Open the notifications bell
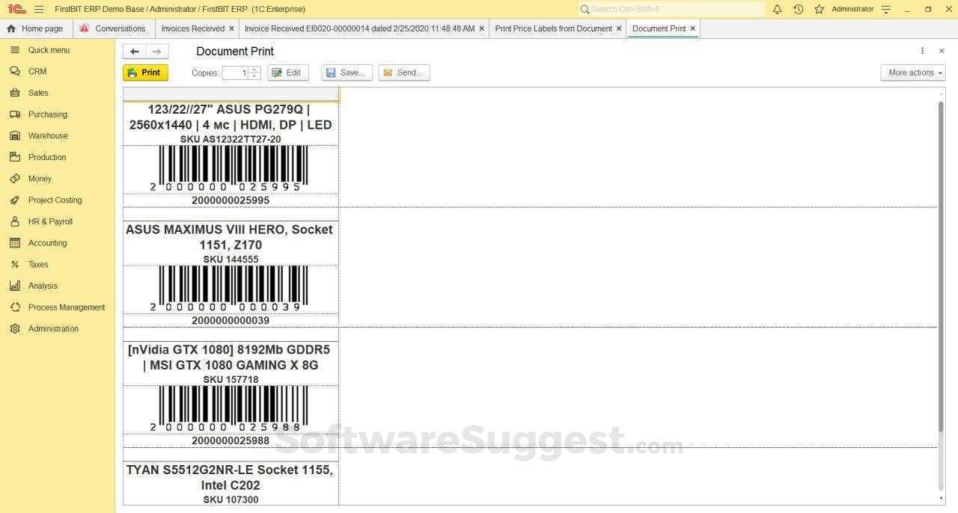Viewport: 958px width, 513px height. coord(777,9)
